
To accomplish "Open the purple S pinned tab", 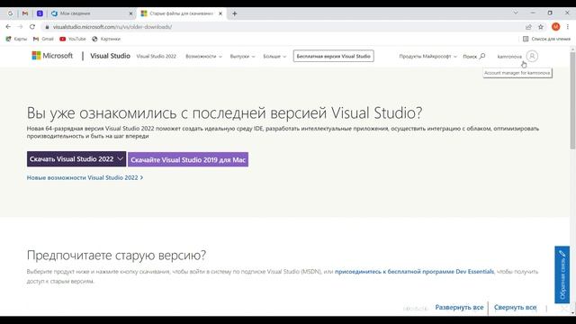I will tap(40, 13).
